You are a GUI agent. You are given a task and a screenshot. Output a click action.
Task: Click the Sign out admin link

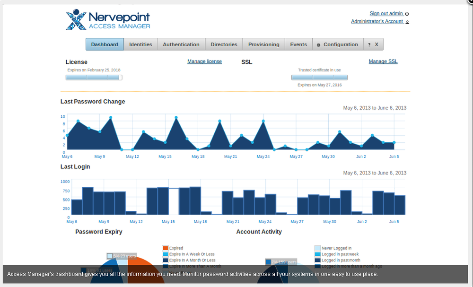pos(386,14)
